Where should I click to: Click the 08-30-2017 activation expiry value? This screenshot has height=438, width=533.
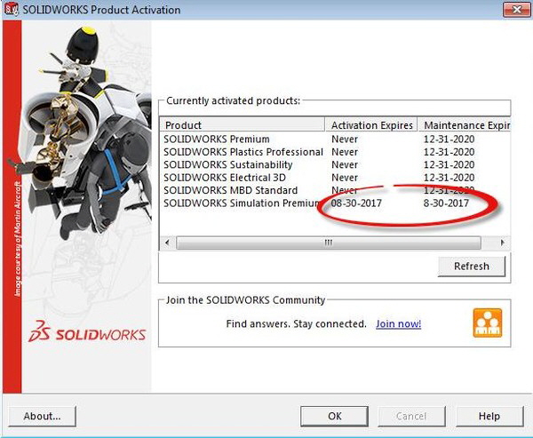(356, 203)
